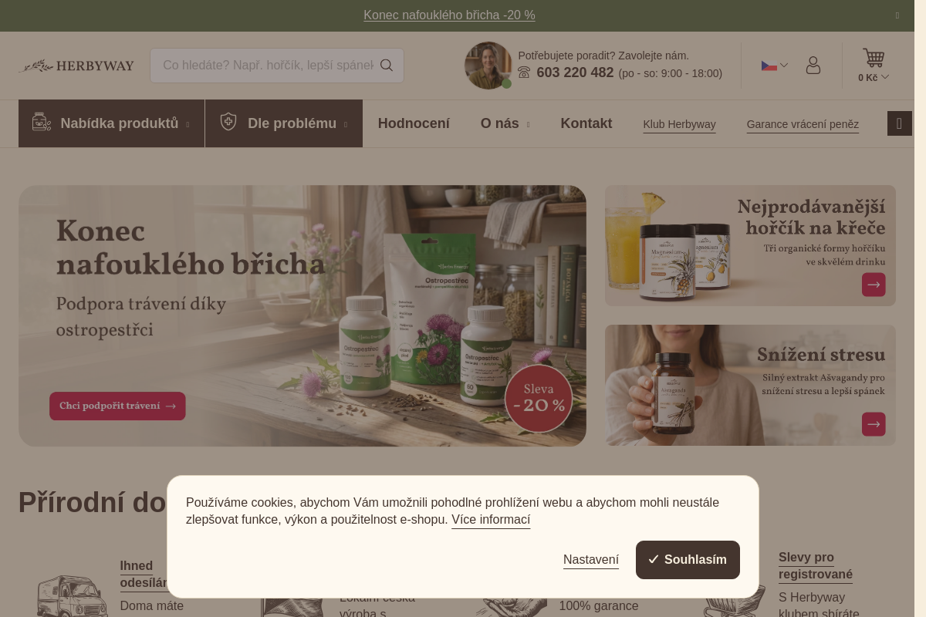Click the dark square icon after Garance vrácení peněz

pos(900,123)
